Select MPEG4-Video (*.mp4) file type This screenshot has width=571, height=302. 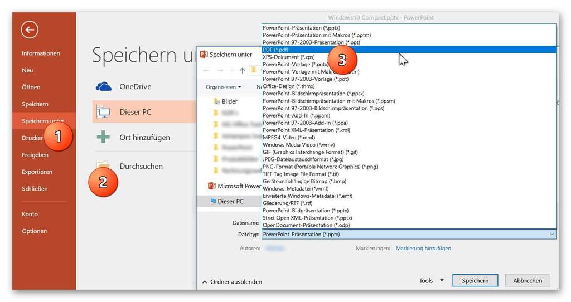[409, 137]
